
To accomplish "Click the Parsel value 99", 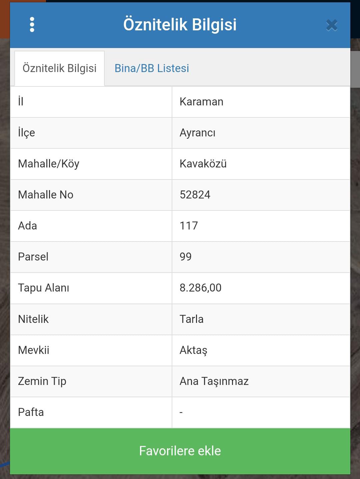I will click(186, 257).
